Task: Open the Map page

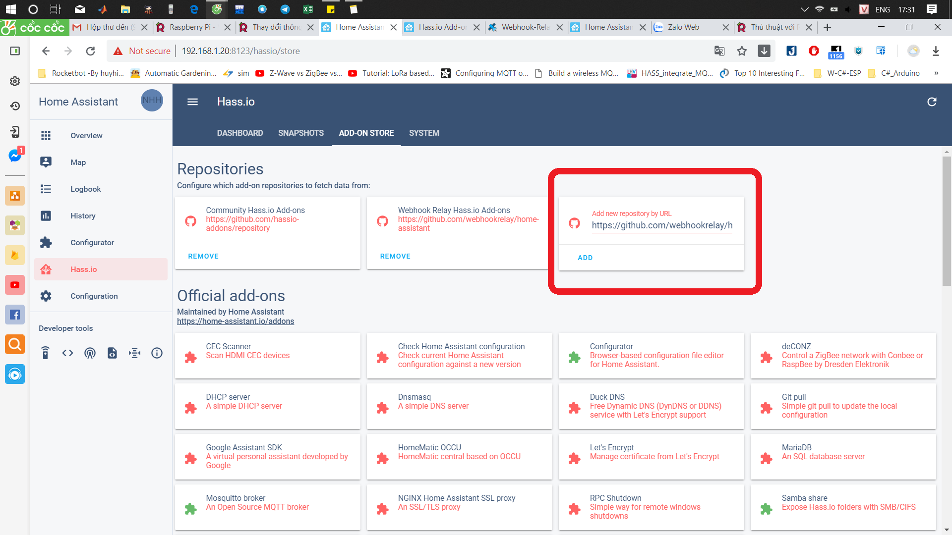Action: 101,162
